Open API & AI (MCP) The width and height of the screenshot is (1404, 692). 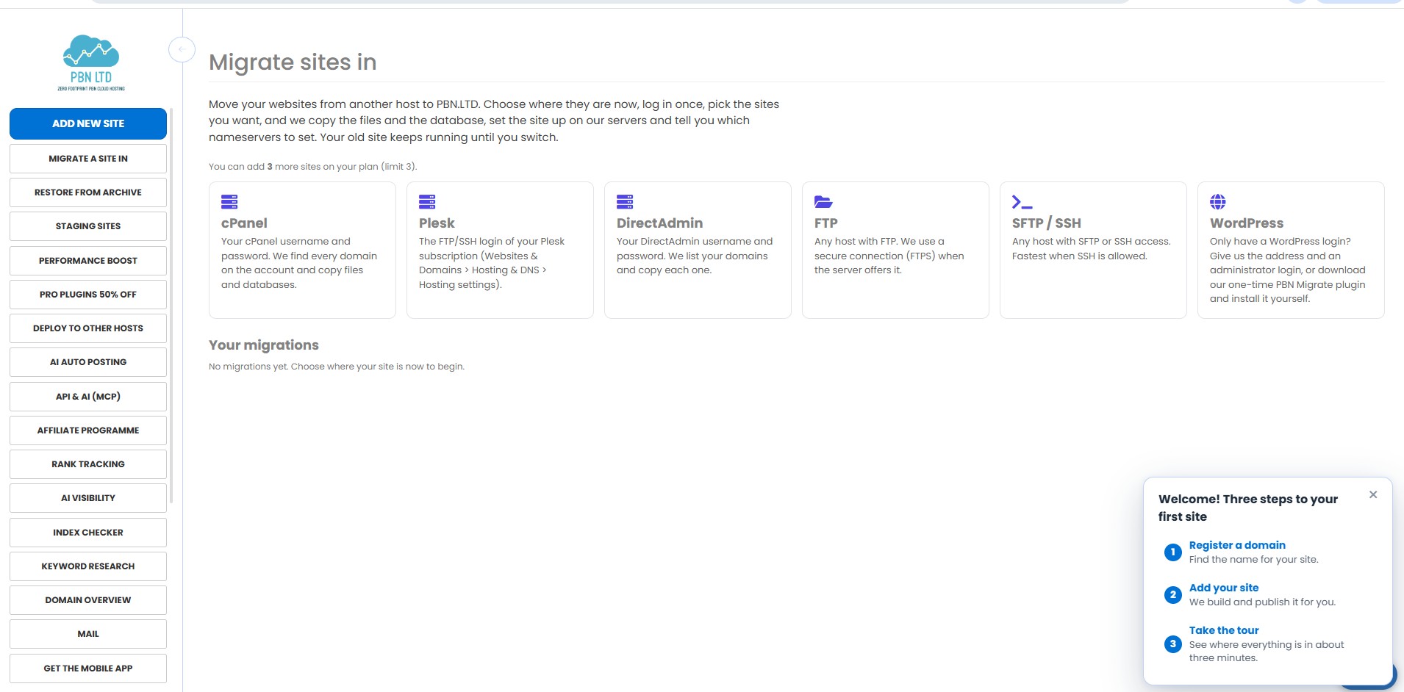point(88,397)
